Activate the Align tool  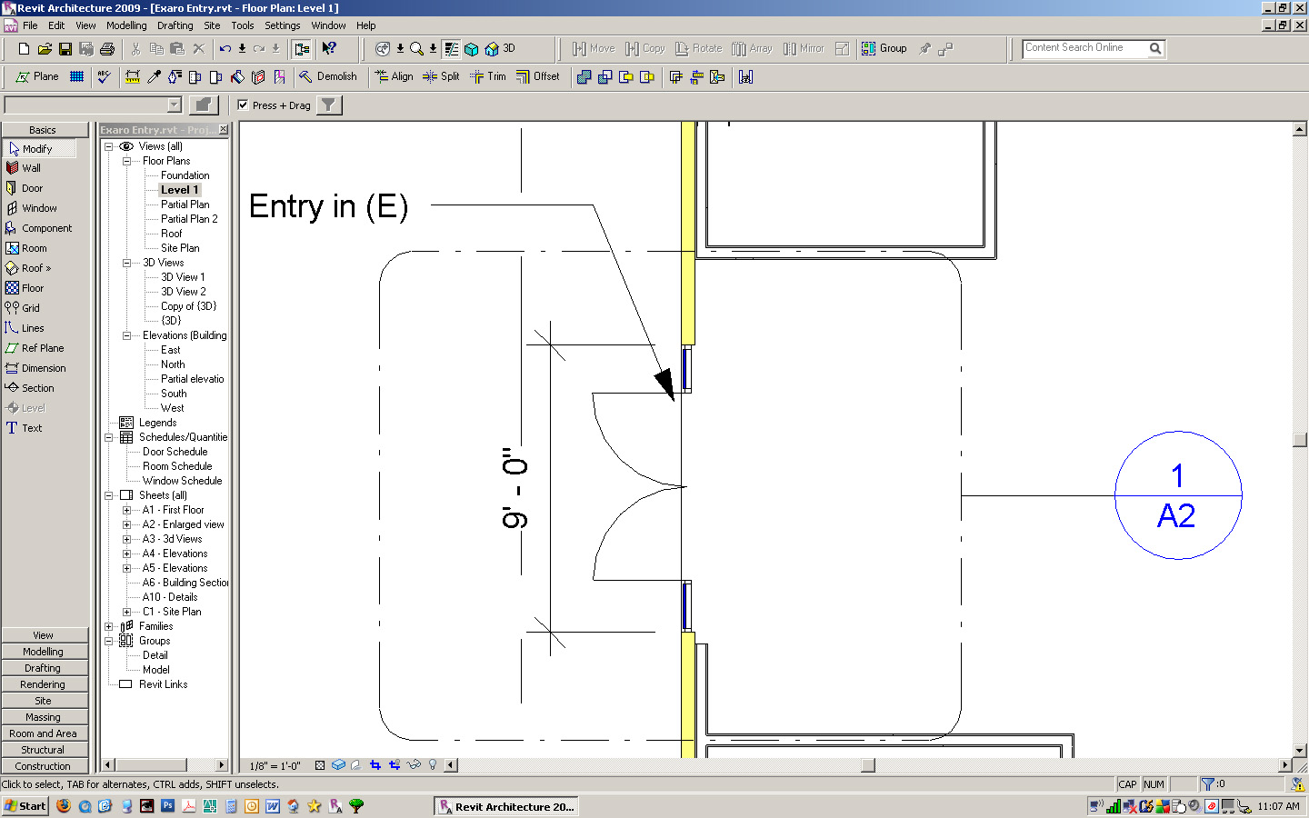(394, 77)
